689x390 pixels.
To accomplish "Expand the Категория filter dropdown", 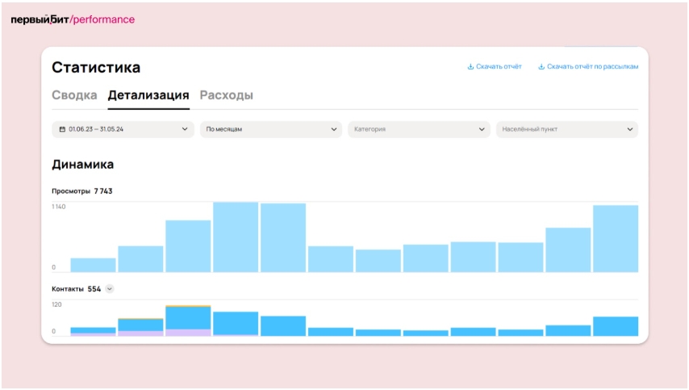I will 418,129.
